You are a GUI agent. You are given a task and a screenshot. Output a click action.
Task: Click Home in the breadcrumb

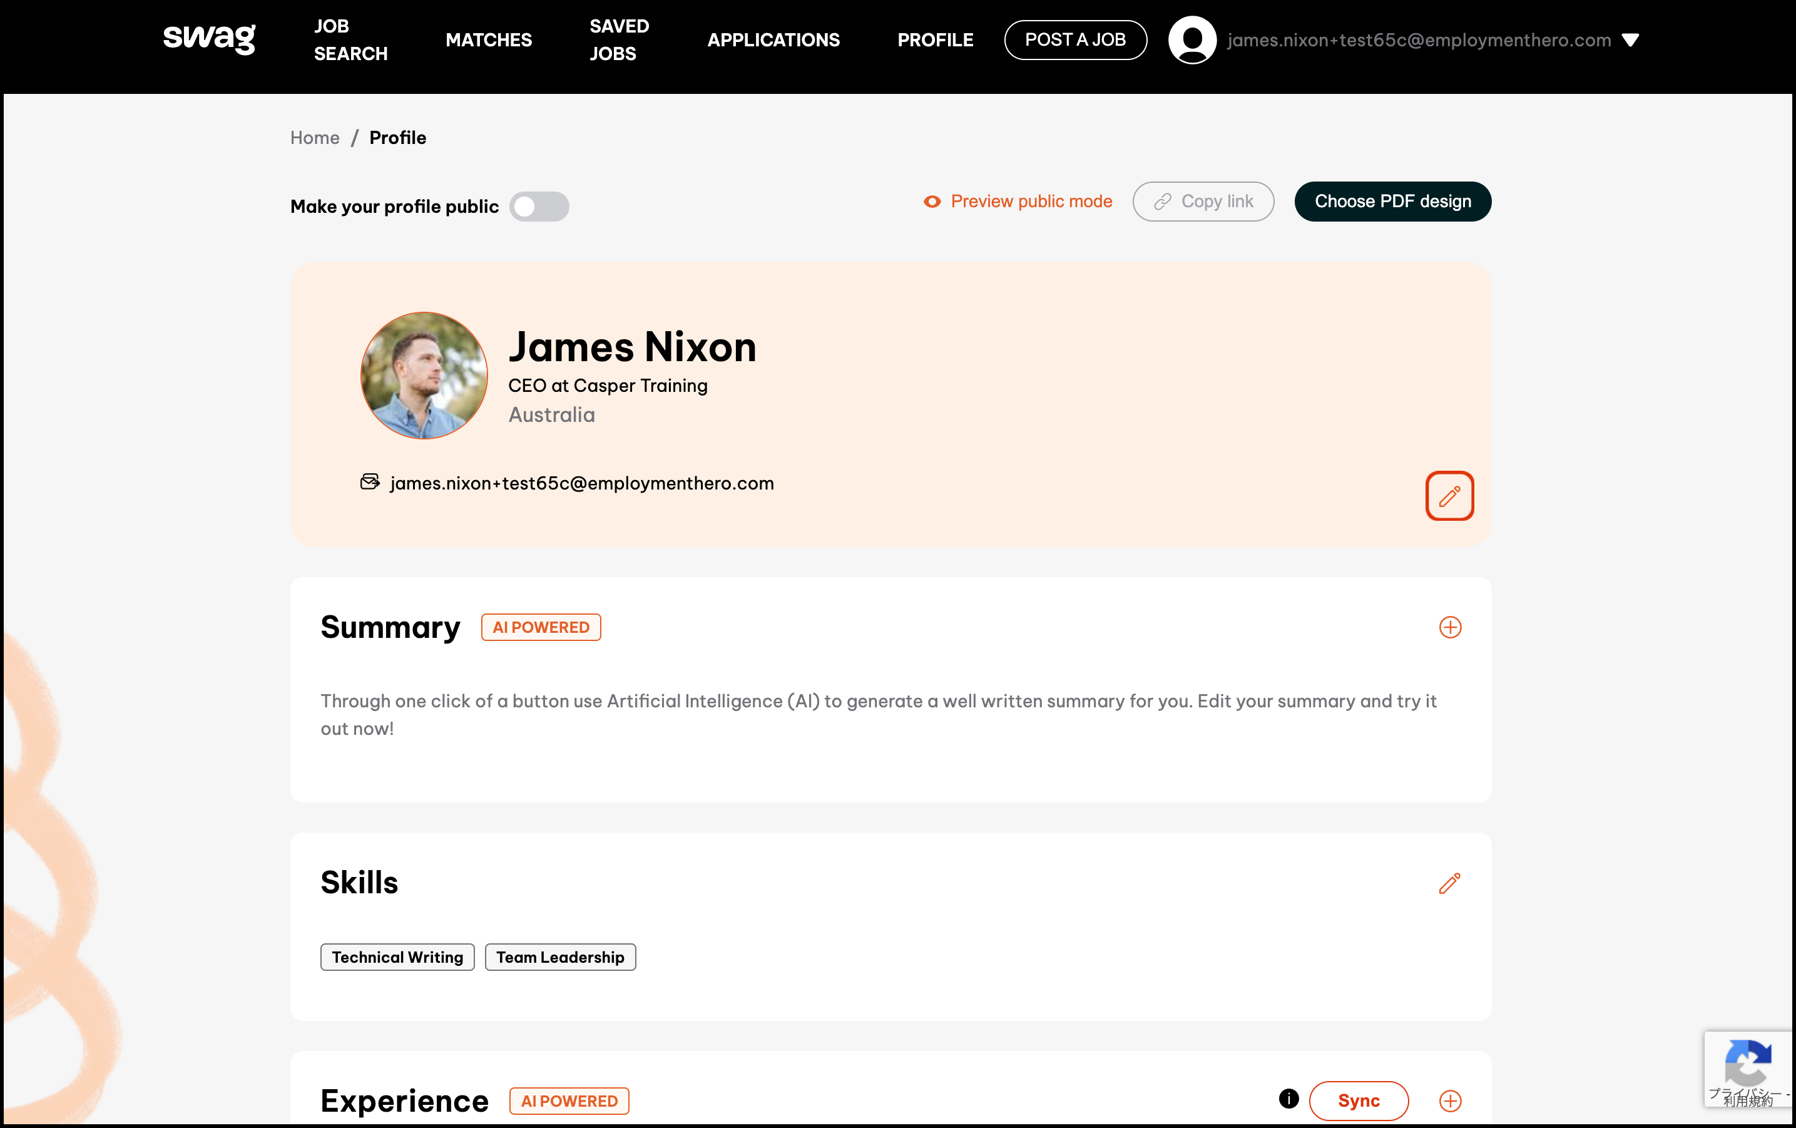click(x=314, y=138)
